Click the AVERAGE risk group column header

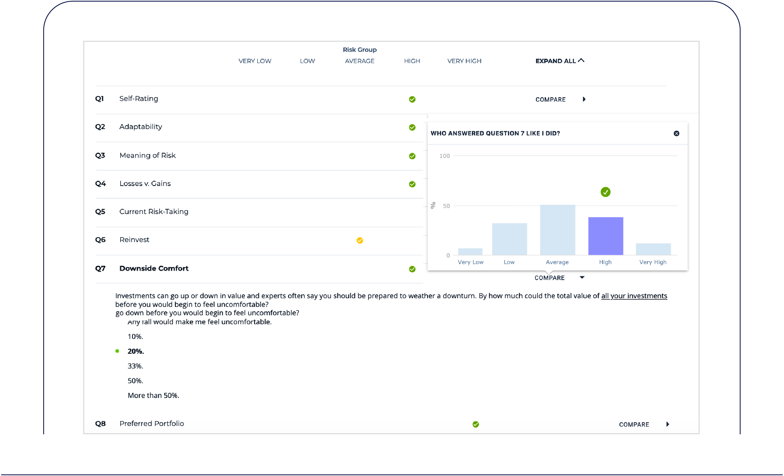360,61
